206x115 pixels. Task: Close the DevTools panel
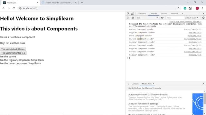(x=203, y=13)
